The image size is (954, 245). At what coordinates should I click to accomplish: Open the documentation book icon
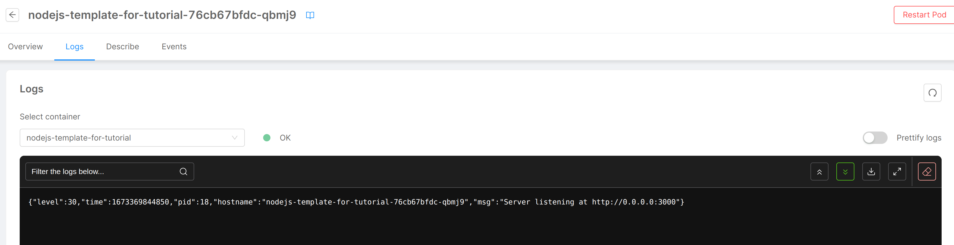[310, 15]
